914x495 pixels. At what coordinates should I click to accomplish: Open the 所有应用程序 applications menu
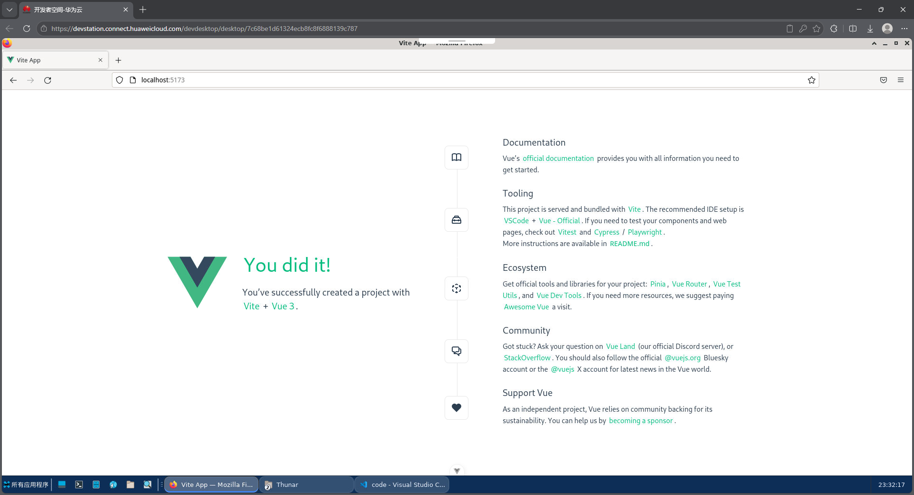pos(26,485)
